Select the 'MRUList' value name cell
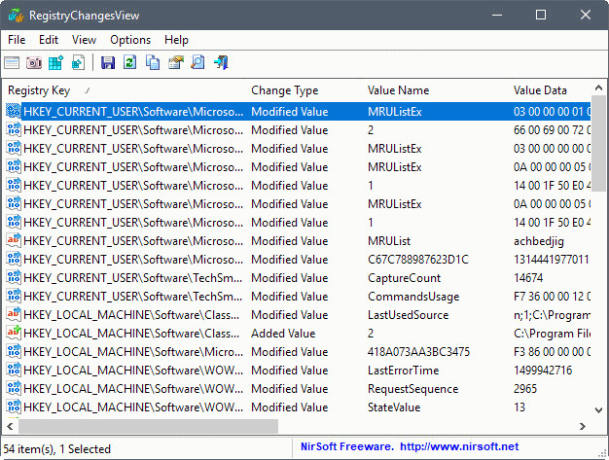This screenshot has width=609, height=460. pos(389,240)
